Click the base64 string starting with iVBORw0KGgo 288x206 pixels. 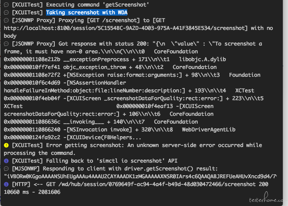140,177
